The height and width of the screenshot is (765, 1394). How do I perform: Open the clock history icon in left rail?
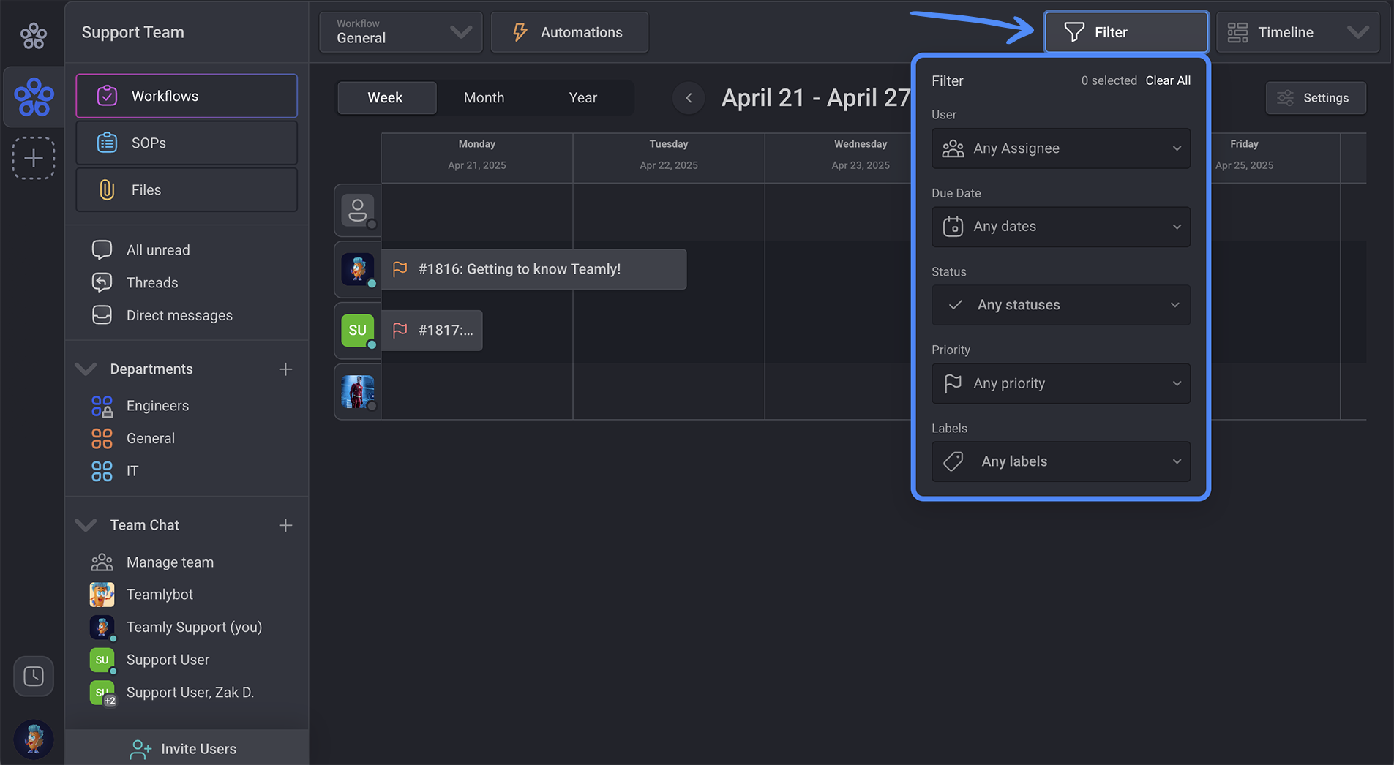(x=34, y=677)
